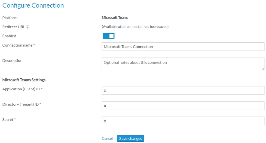The height and width of the screenshot is (143, 266).
Task: Click the Redirect URL label
Action: (x=14, y=27)
